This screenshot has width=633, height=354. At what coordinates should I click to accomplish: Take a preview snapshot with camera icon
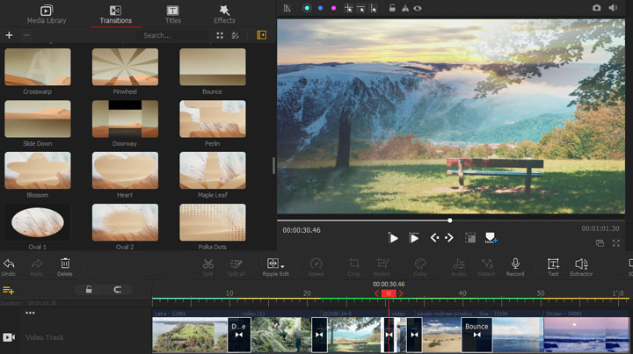[597, 8]
